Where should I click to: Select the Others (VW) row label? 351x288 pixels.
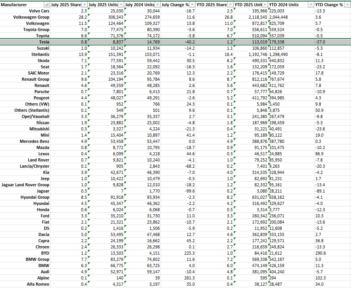[25, 104]
